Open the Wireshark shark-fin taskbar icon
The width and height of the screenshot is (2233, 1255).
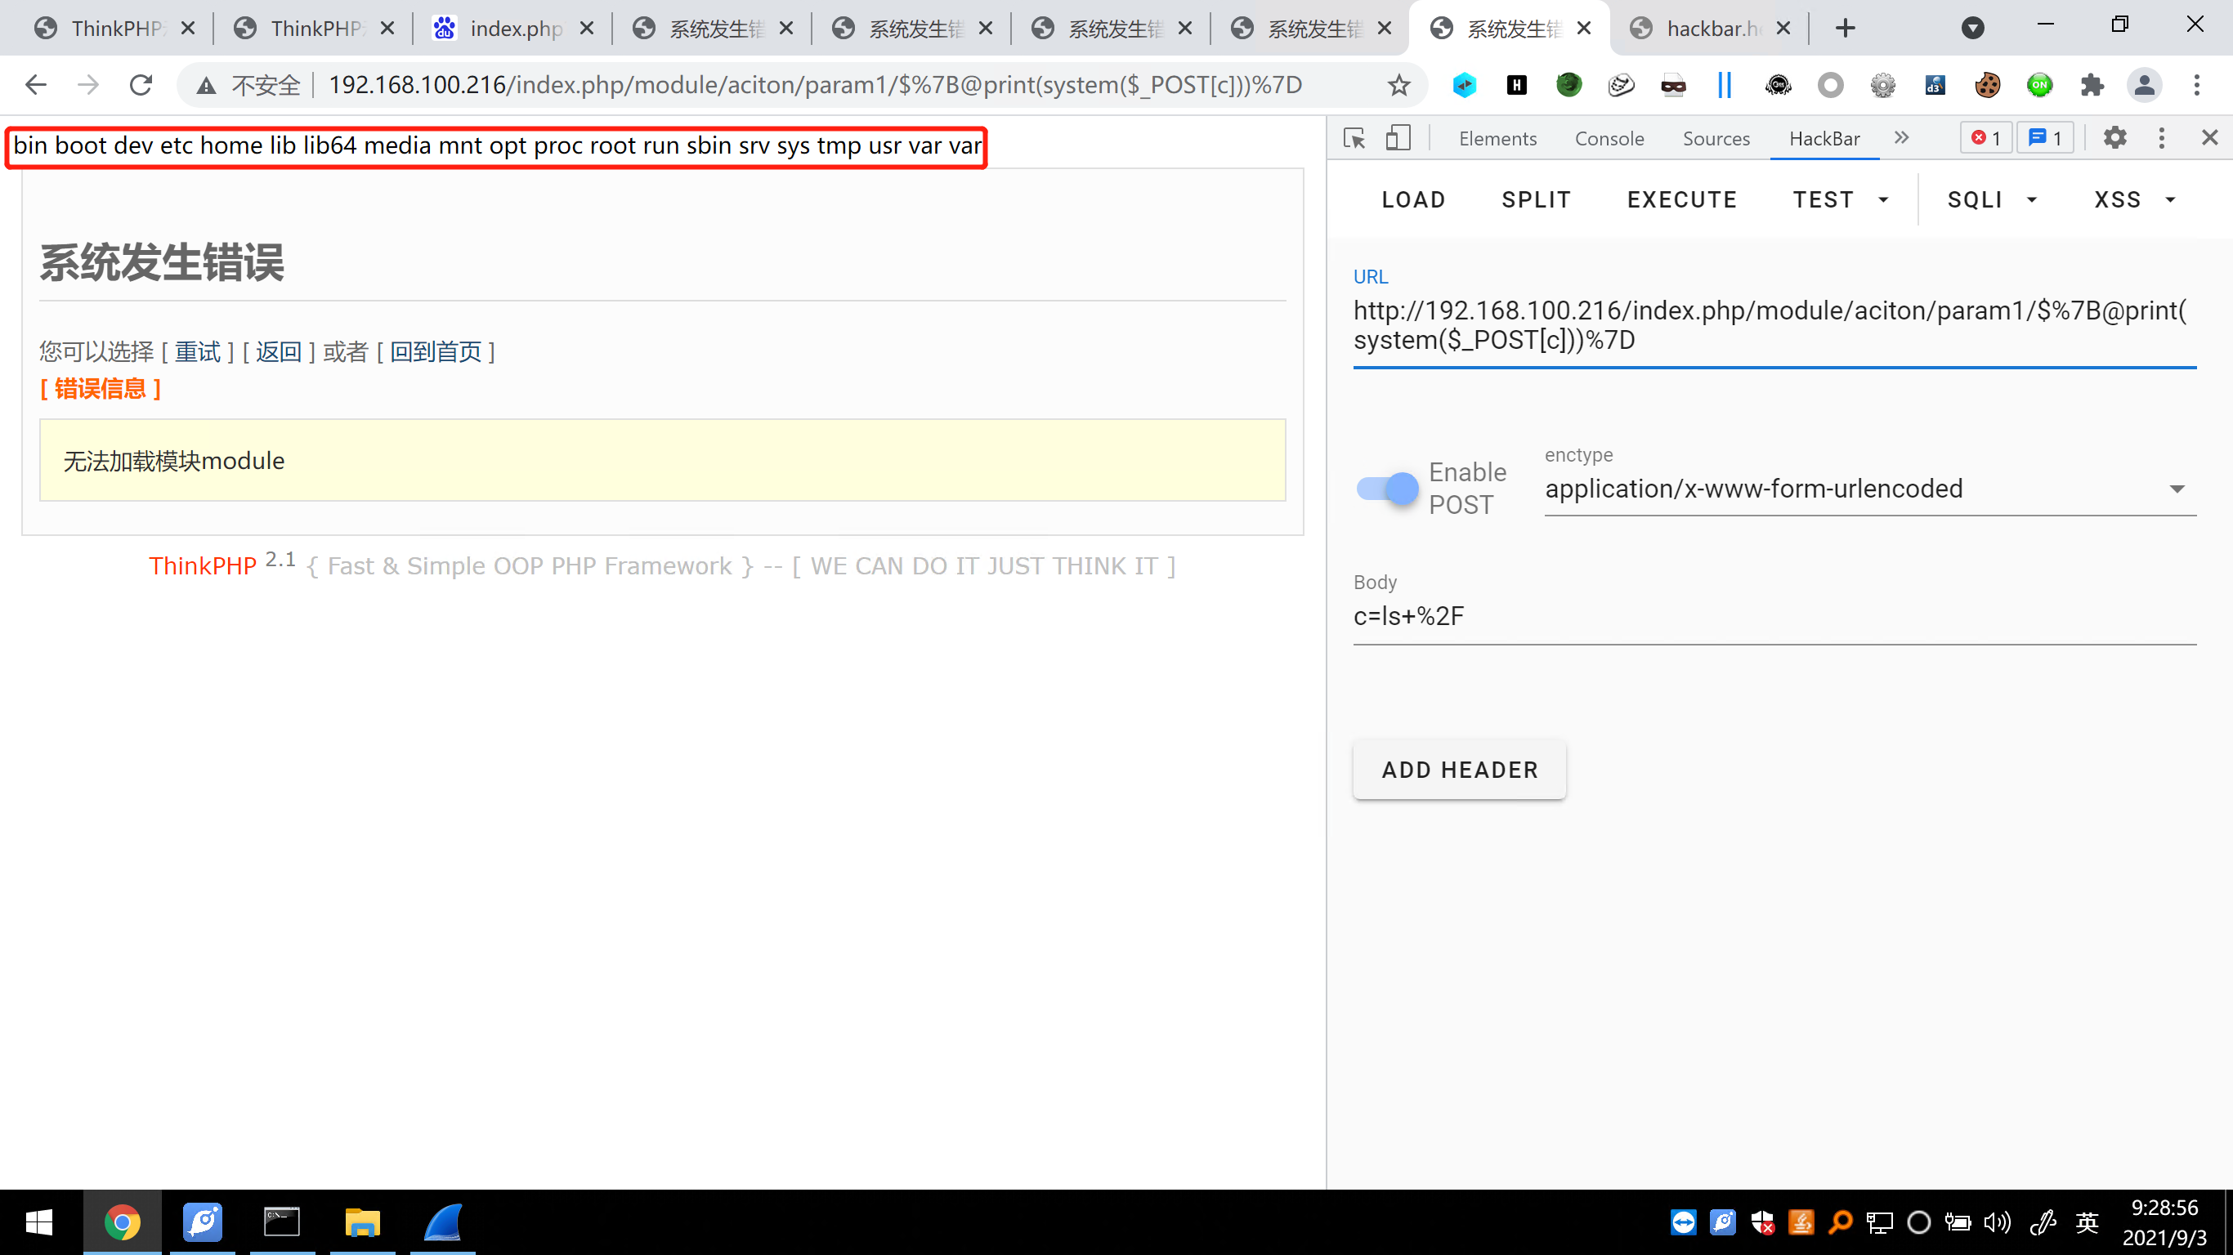coord(443,1223)
